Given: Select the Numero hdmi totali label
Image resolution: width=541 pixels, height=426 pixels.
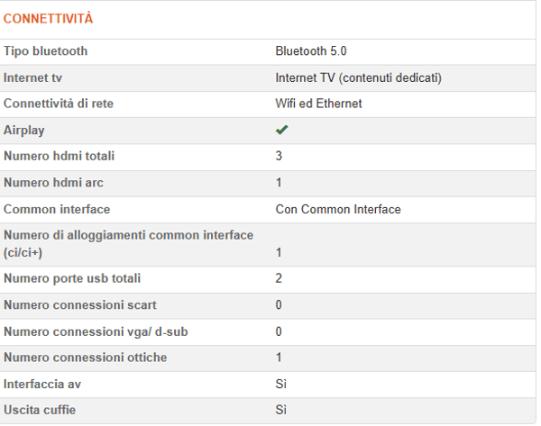Looking at the screenshot, I should point(60,156).
